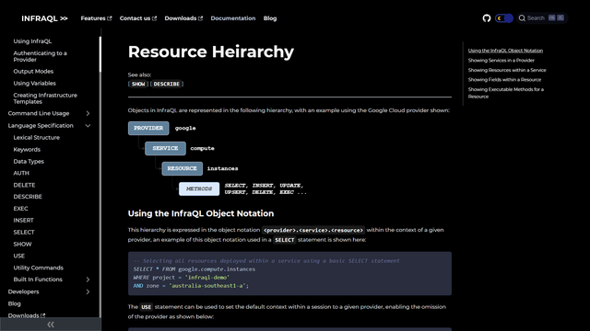The width and height of the screenshot is (590, 331).
Task: Click the INFRAQL logo
Action: click(44, 18)
